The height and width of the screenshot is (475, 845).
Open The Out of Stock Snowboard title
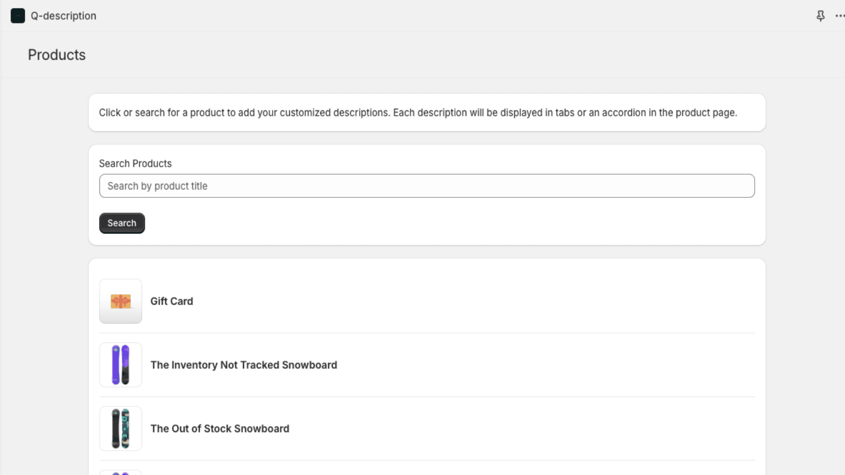click(220, 429)
